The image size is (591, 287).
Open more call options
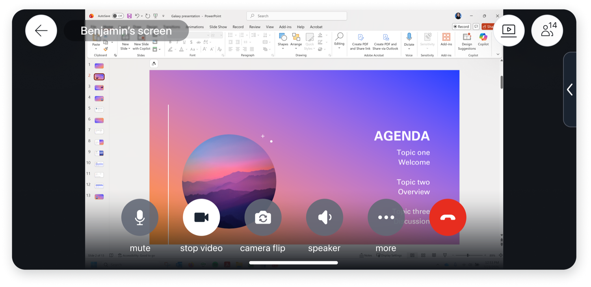(x=386, y=217)
